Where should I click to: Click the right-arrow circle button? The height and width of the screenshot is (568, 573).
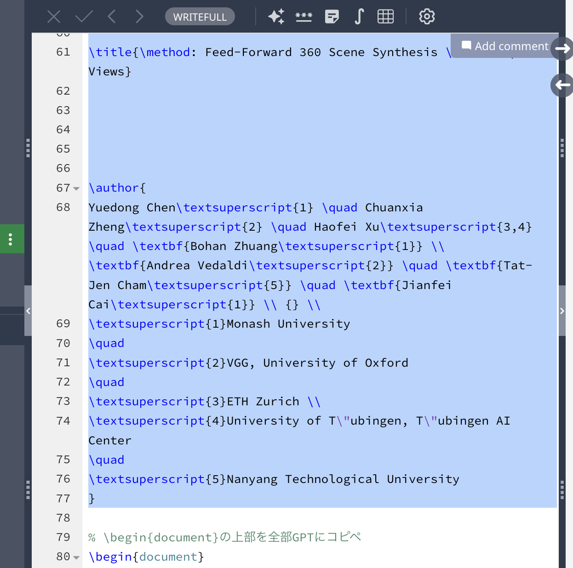coord(562,48)
